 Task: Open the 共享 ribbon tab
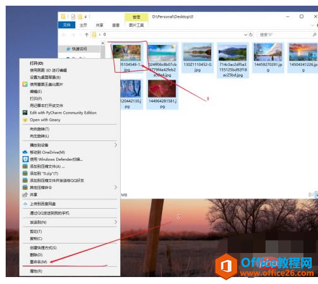click(x=99, y=25)
